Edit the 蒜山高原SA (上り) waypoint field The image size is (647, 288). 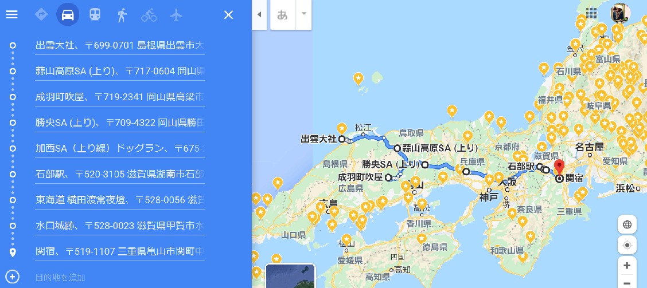coord(120,71)
